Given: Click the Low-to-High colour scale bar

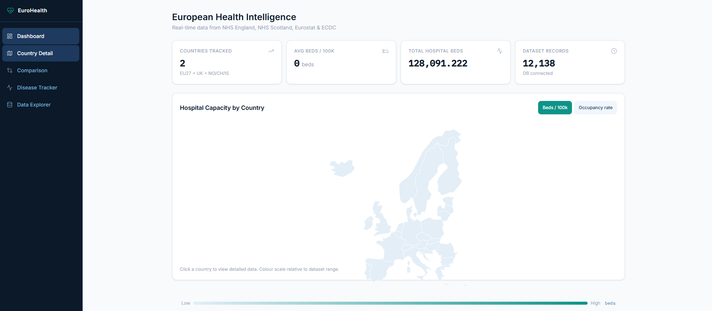Looking at the screenshot, I should 390,303.
